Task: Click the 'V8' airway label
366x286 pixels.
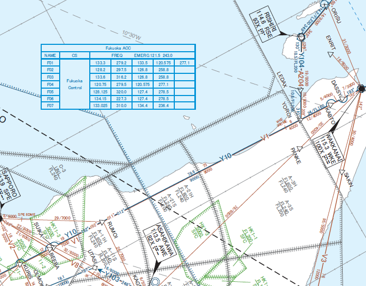Action: click(x=75, y=264)
